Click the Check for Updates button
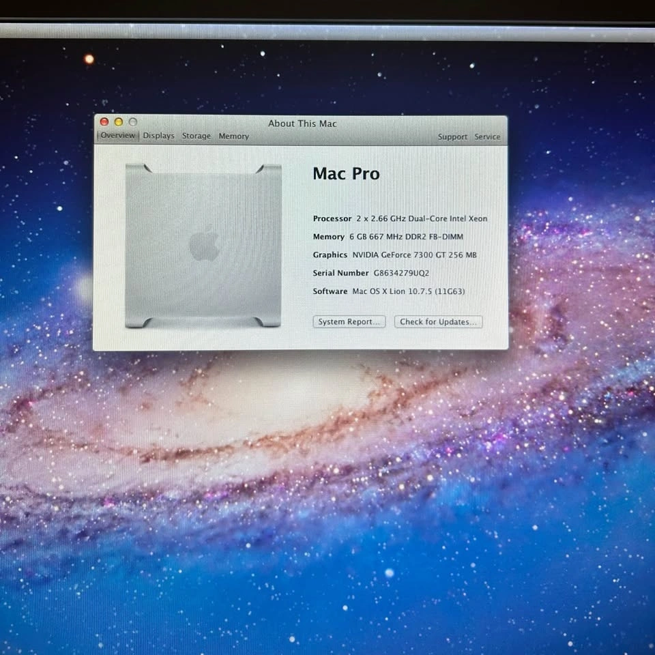 pyautogui.click(x=438, y=322)
